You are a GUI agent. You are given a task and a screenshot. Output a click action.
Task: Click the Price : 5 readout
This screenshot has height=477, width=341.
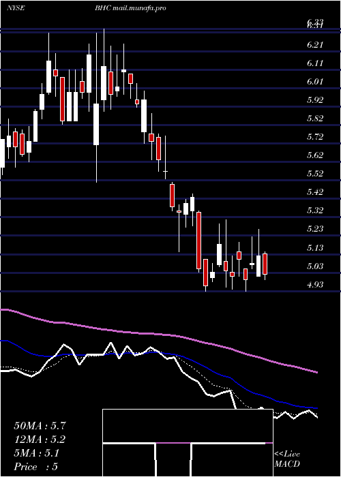pos(36,467)
